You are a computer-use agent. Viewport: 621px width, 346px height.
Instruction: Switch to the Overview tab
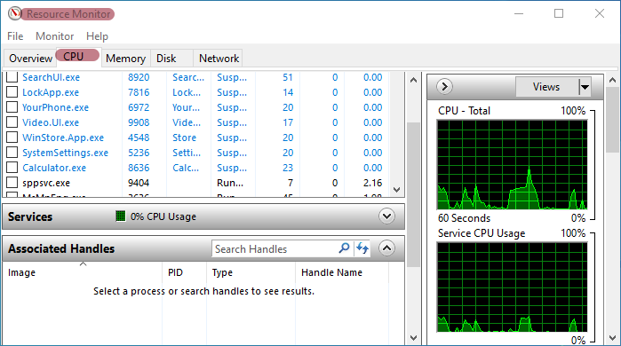pyautogui.click(x=30, y=59)
